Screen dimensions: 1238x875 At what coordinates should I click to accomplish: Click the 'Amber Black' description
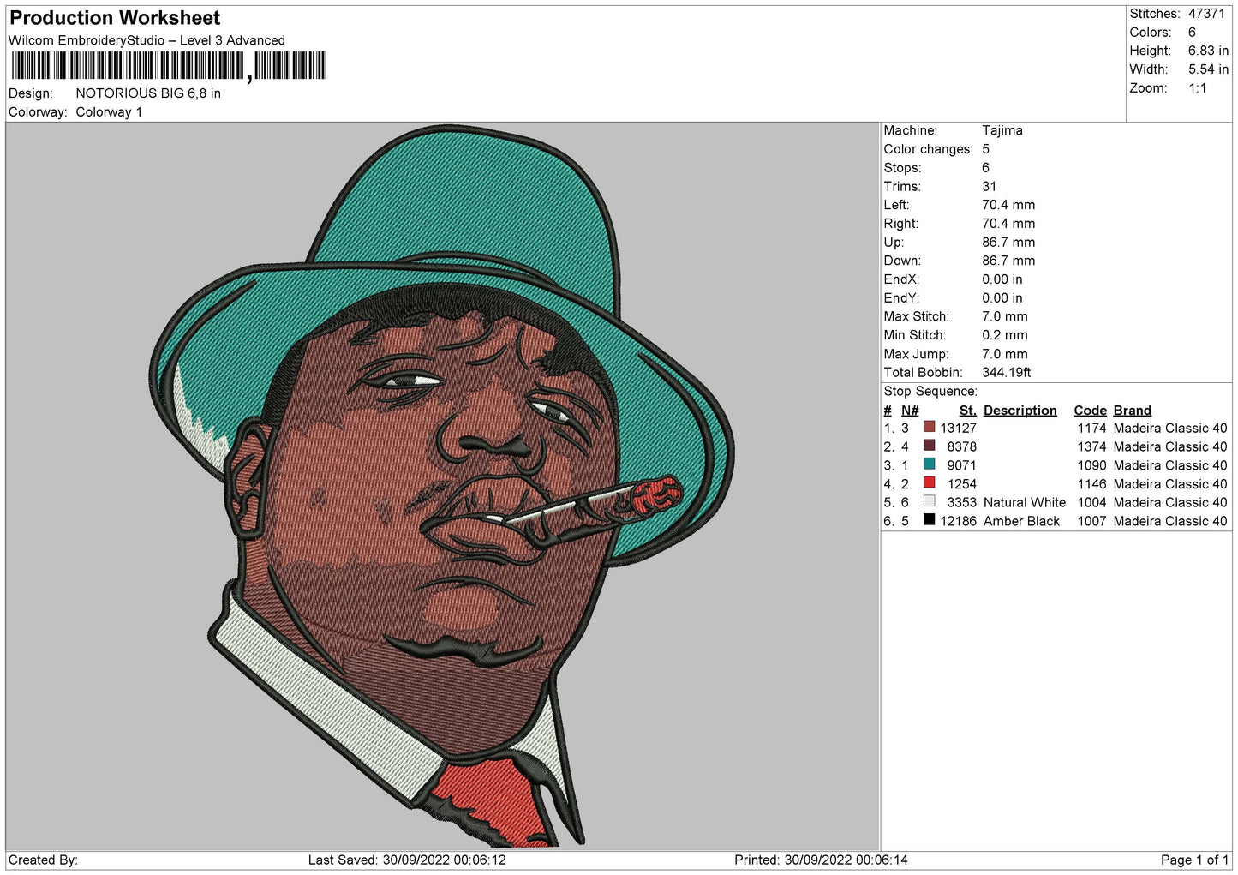pos(1021,521)
